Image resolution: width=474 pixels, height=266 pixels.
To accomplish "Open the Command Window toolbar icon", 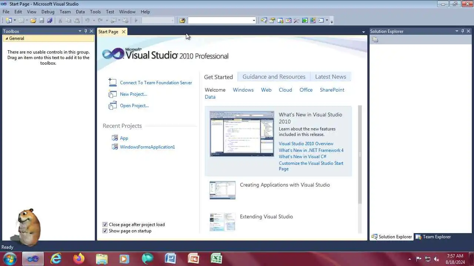I will pos(321,20).
